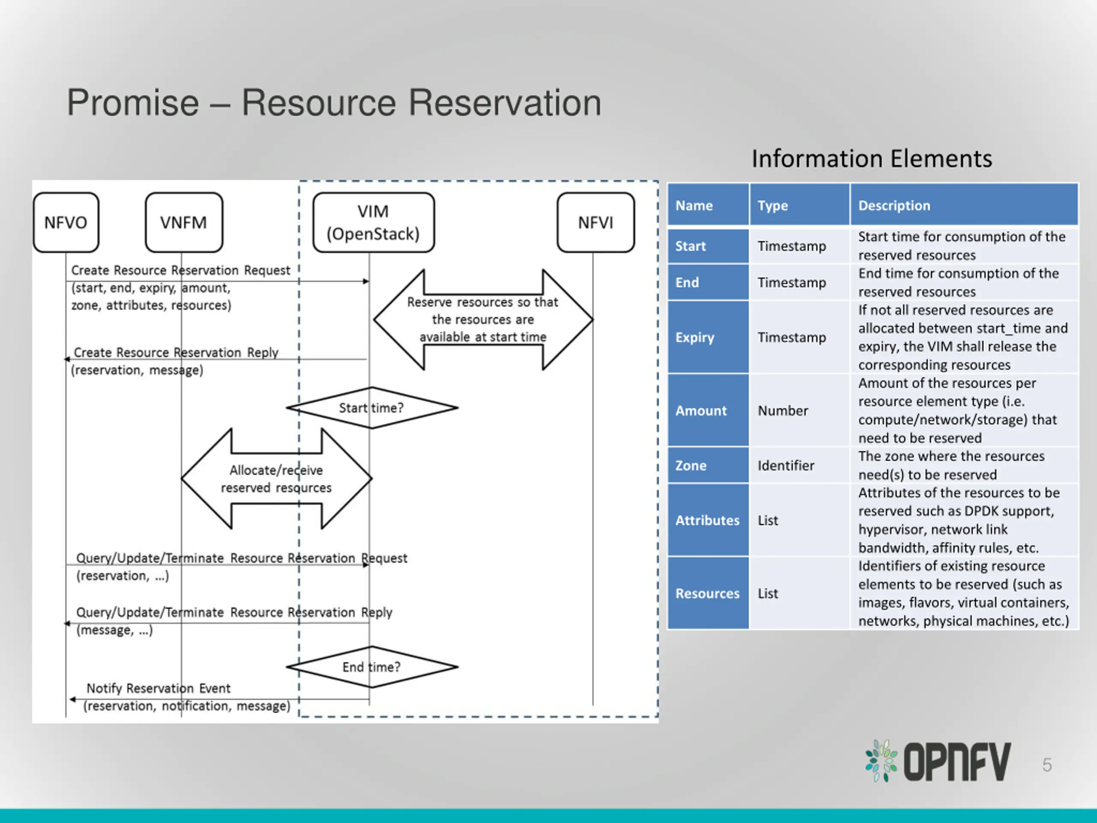Click '(reservation, message)' parameter text
The image size is (1097, 823).
click(138, 370)
